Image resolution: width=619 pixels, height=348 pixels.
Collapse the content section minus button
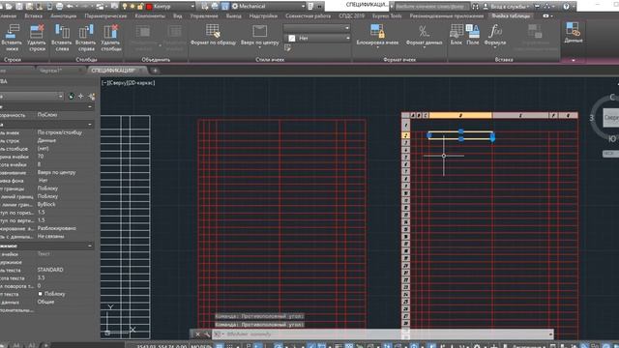coord(90,246)
